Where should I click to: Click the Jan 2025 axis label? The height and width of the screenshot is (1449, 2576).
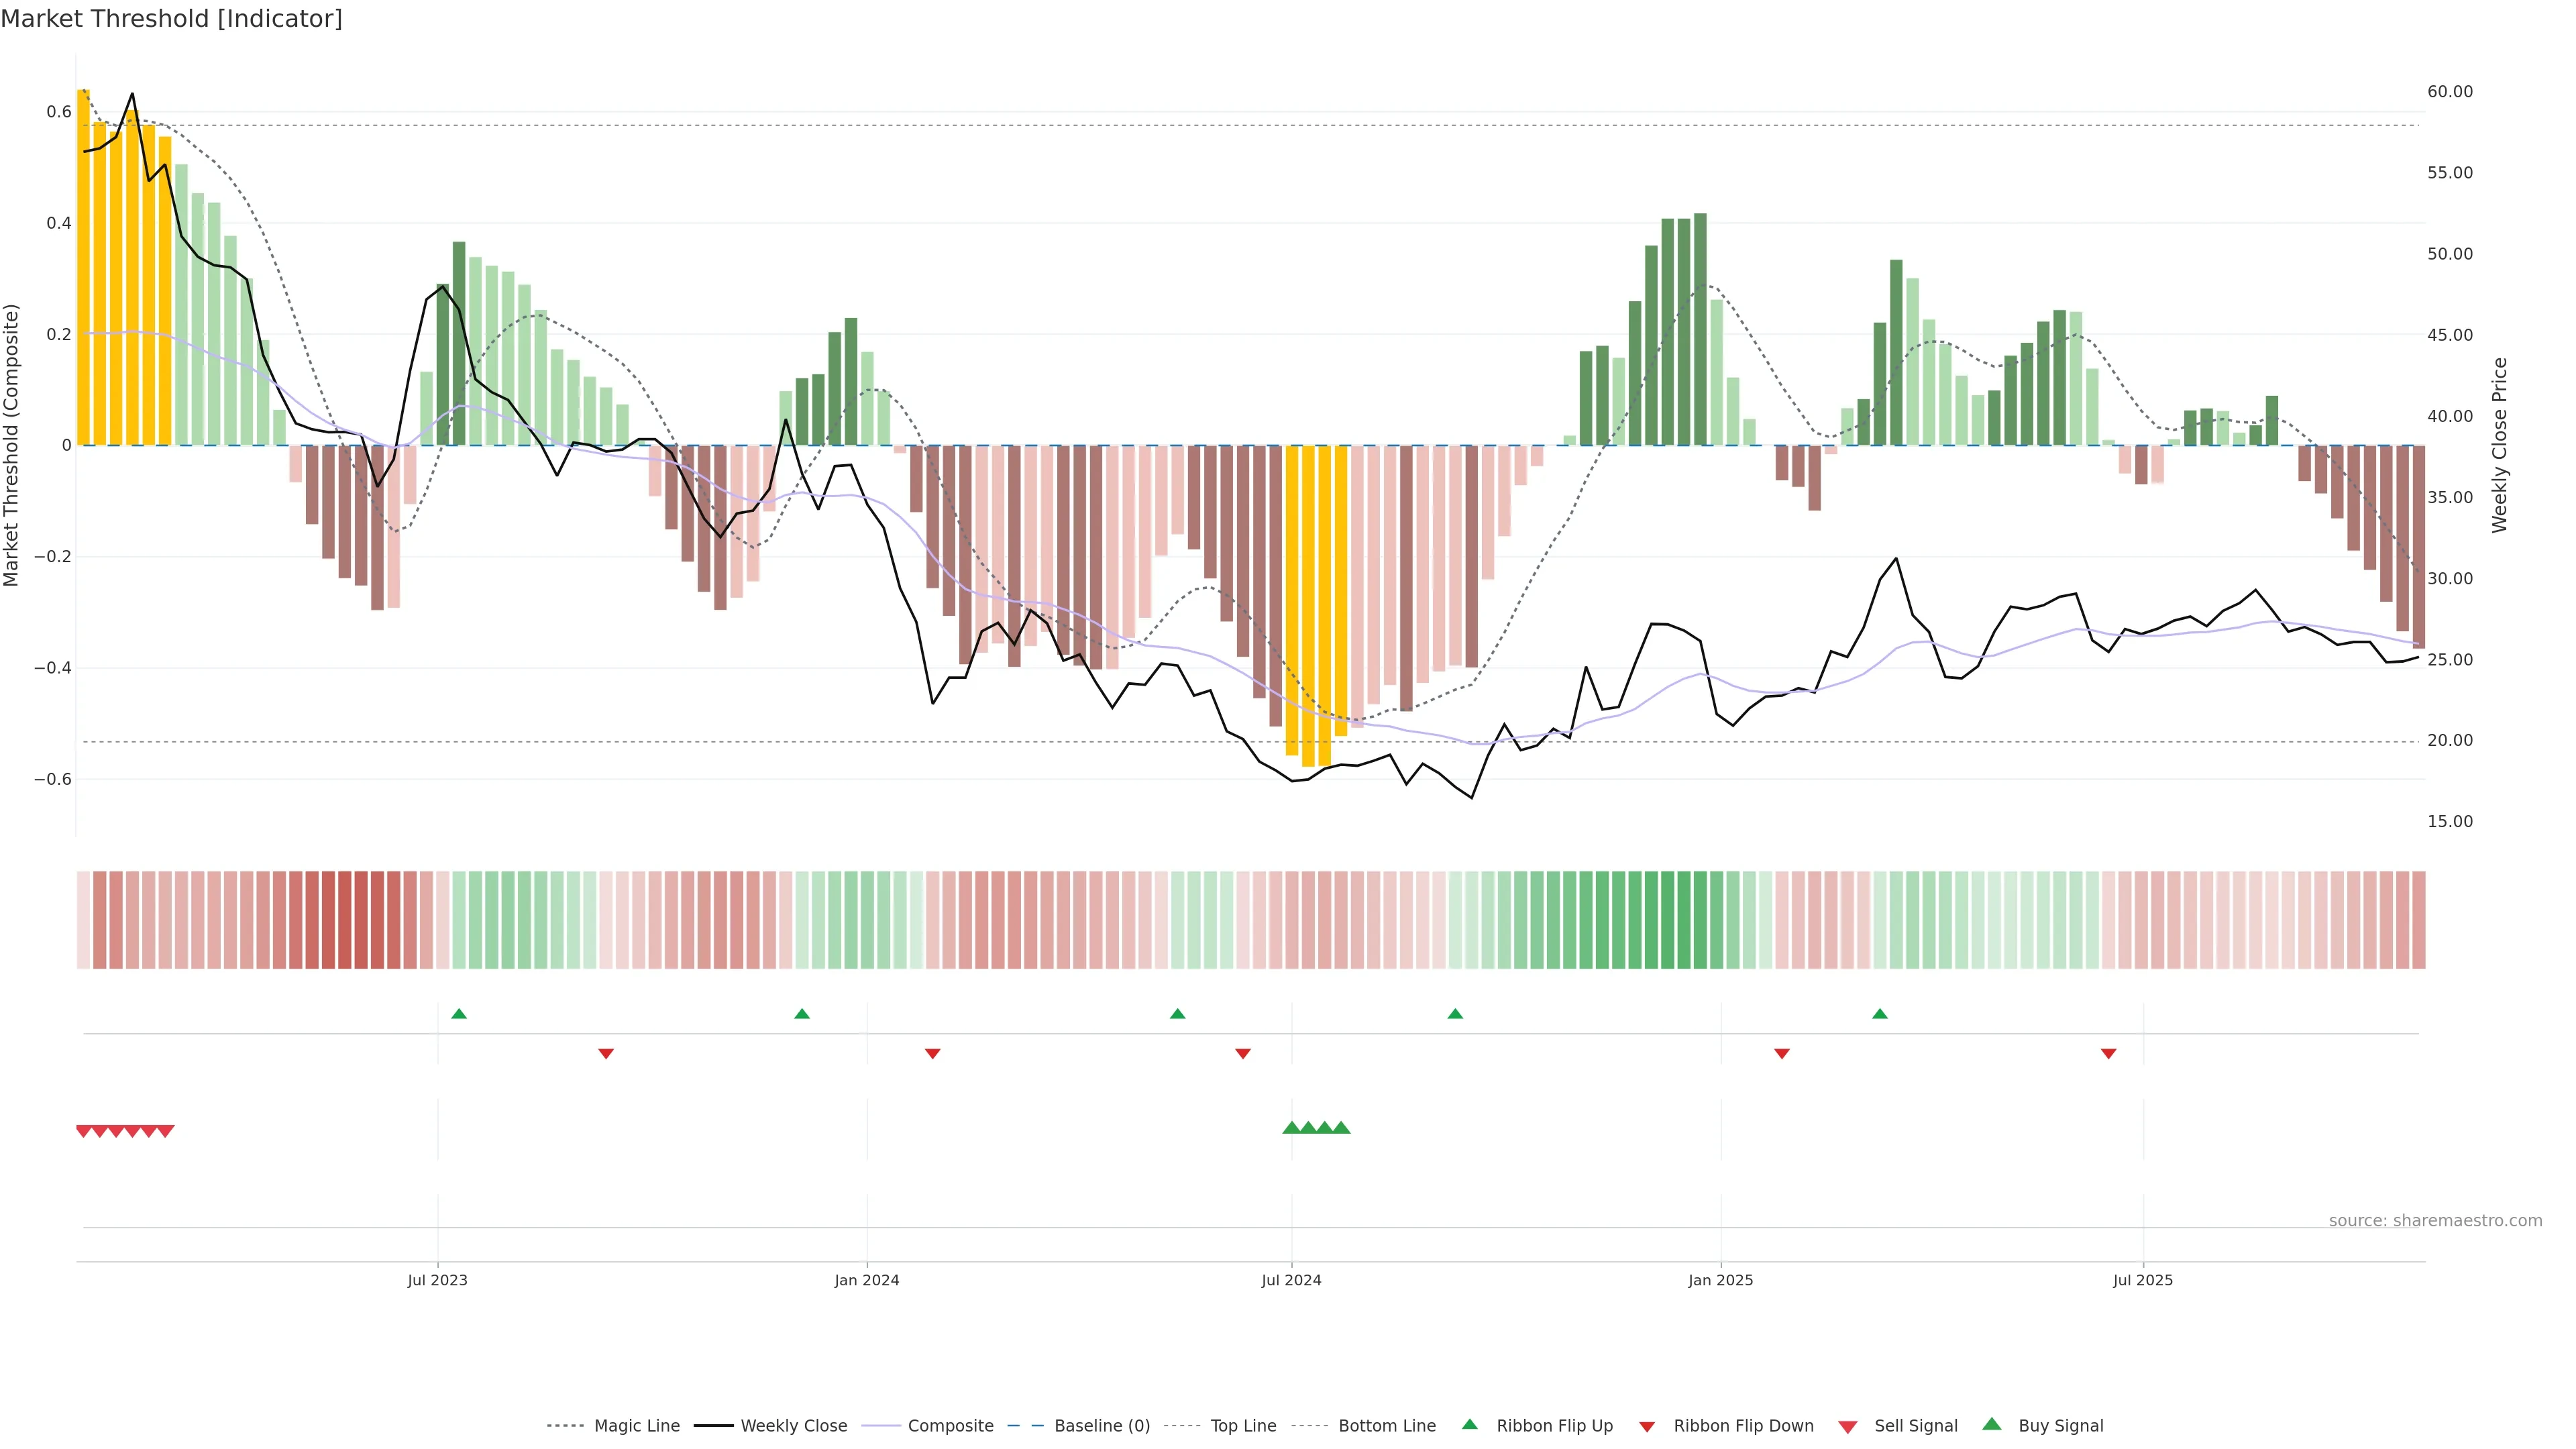pos(1720,1280)
